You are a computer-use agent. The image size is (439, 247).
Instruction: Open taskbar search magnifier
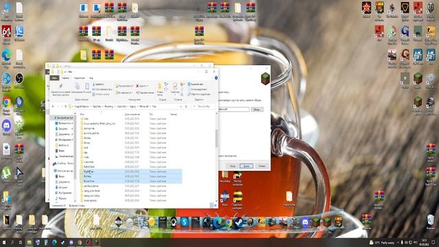pos(12,242)
